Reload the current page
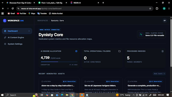Screen dimensions: 172x97 click(x=13, y=8)
